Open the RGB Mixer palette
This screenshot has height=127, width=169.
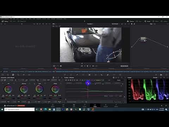[x=24, y=75]
